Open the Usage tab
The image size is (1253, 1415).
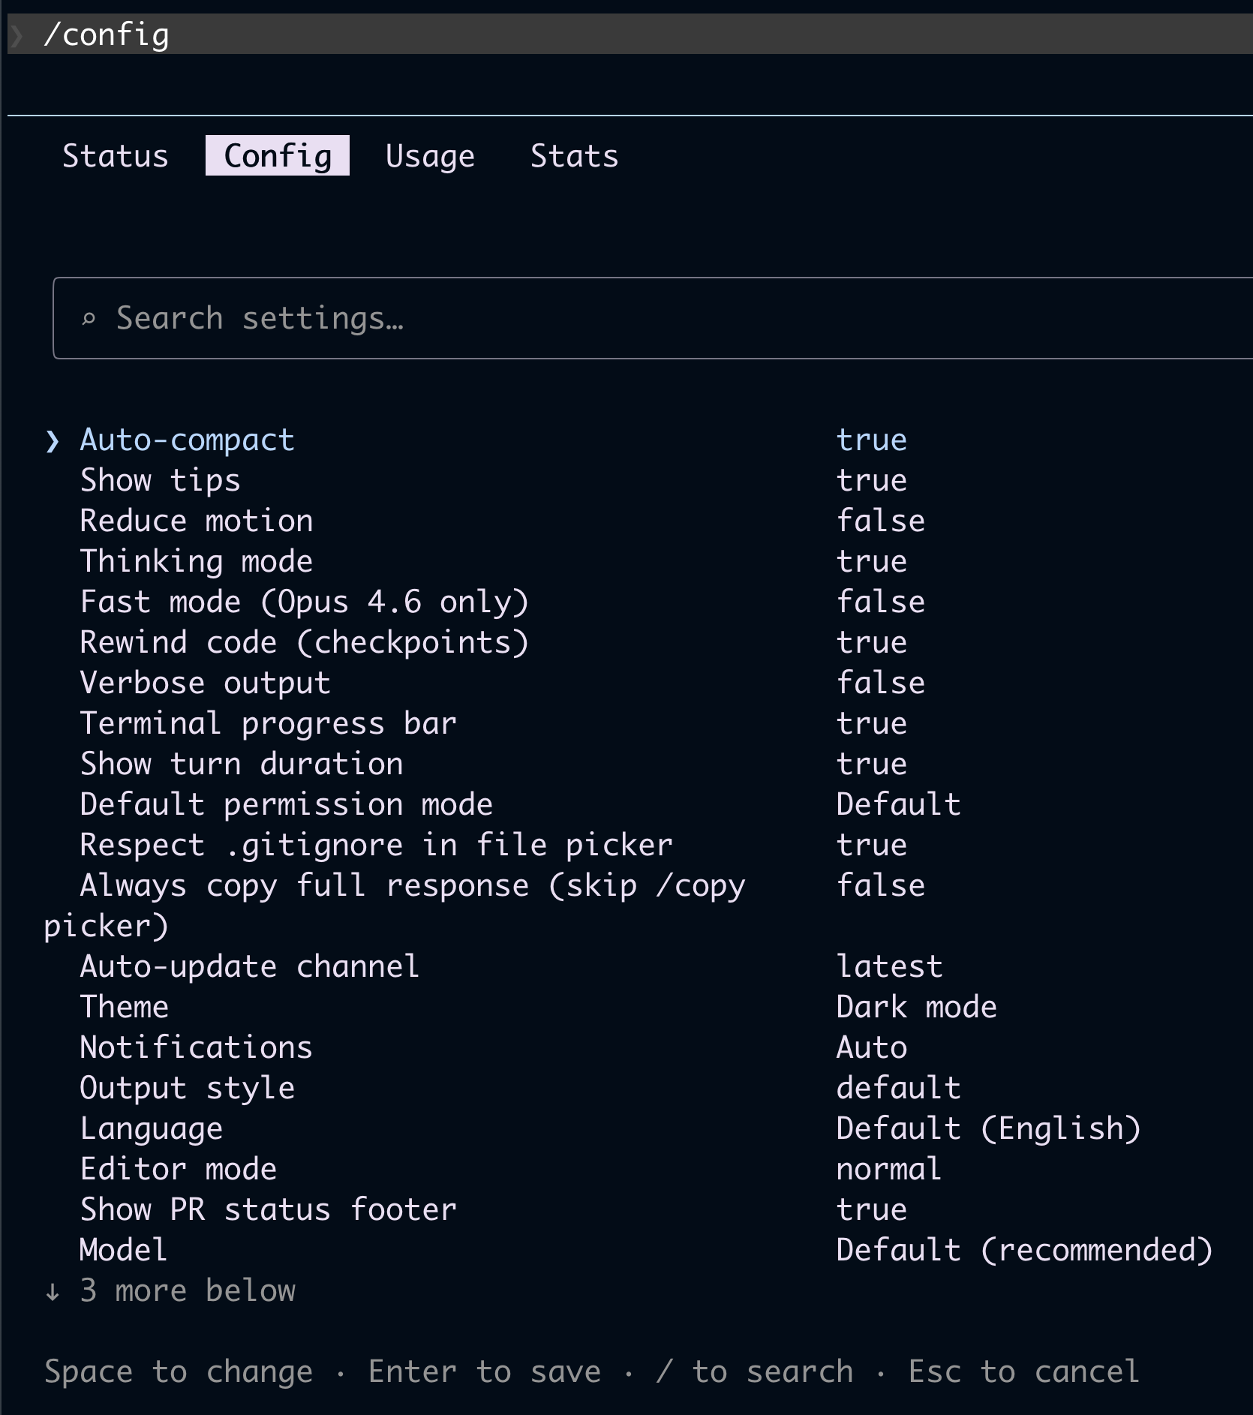pos(430,156)
